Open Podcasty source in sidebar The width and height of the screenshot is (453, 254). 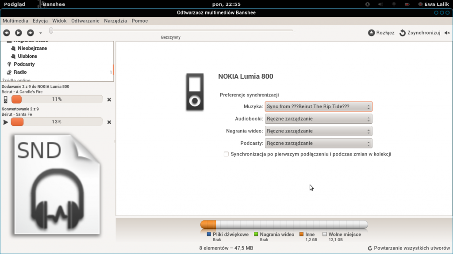(x=24, y=64)
